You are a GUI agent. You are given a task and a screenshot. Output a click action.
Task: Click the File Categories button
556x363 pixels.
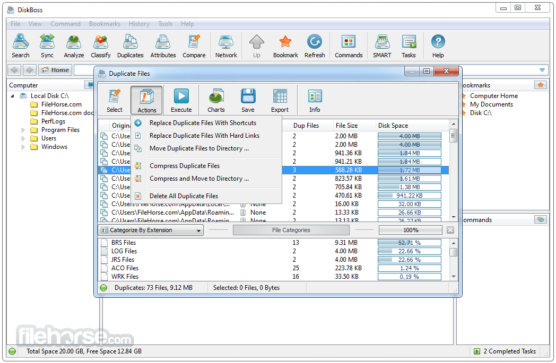coord(291,230)
